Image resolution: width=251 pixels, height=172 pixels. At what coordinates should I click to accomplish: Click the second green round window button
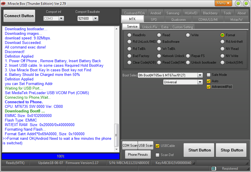(x=246, y=3)
